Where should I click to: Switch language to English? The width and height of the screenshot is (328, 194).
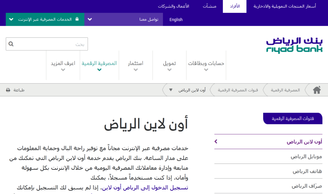(176, 20)
